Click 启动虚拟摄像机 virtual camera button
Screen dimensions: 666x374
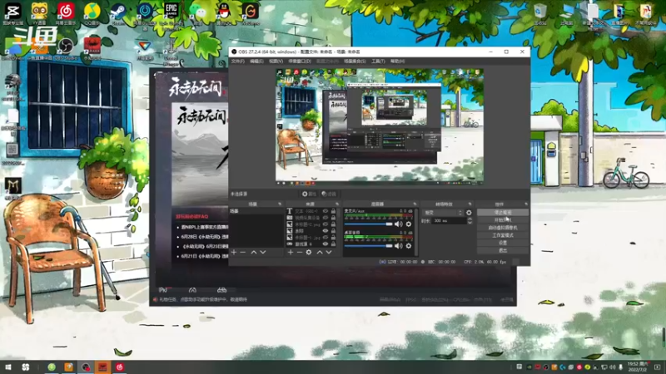(503, 228)
